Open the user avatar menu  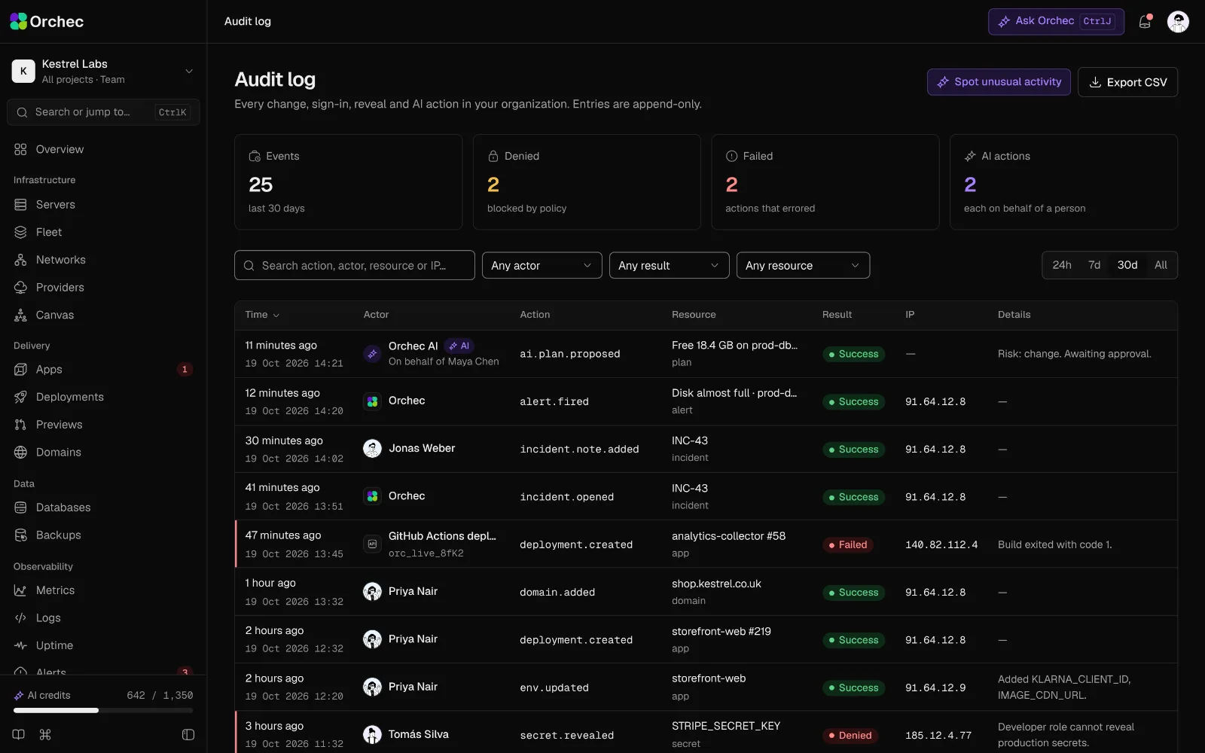click(1178, 22)
